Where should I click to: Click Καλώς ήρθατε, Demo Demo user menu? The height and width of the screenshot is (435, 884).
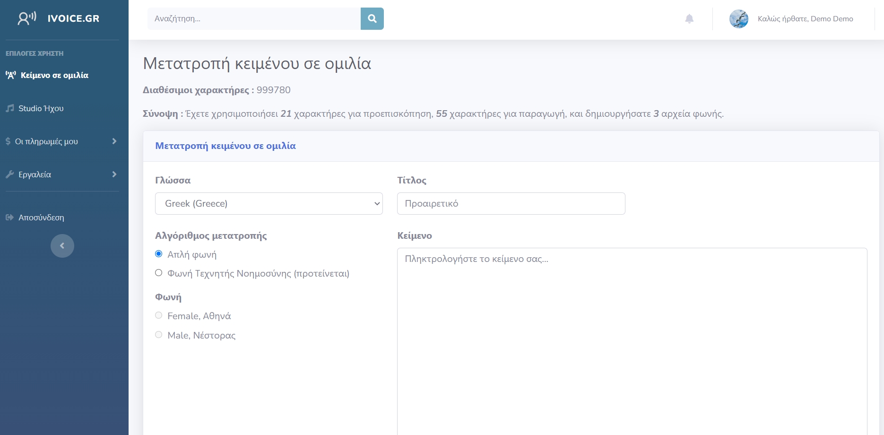point(805,19)
